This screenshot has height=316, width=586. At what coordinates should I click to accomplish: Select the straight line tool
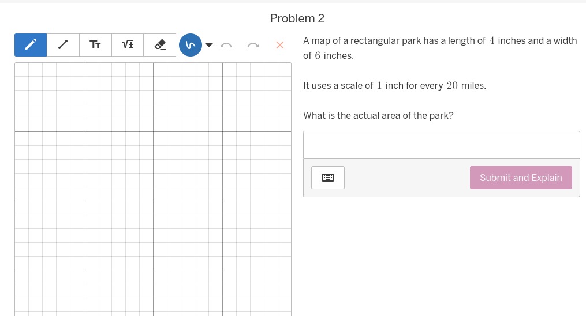(x=63, y=44)
